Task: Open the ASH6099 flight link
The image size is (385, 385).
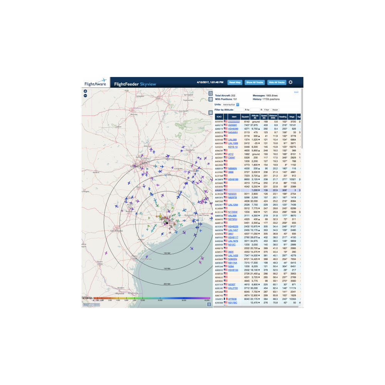Action: [233, 129]
